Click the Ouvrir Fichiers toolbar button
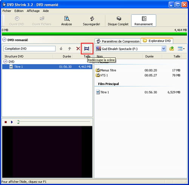 [42, 21]
